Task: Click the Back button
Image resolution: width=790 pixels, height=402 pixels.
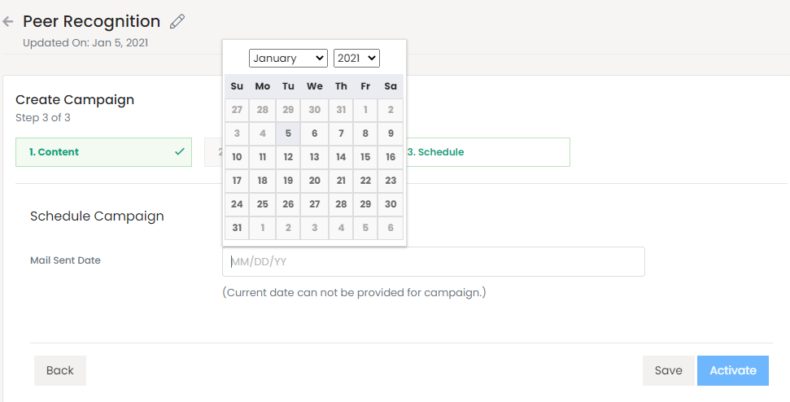Action: (x=60, y=370)
